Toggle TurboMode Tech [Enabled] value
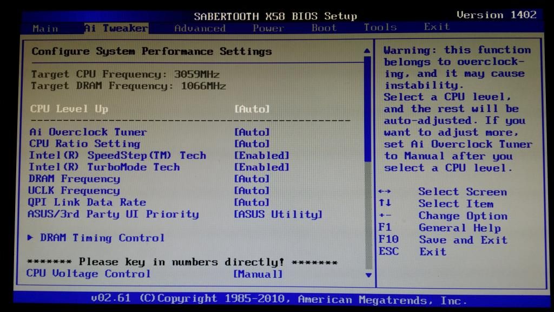Screen dimensions: 554x312 (x=262, y=167)
